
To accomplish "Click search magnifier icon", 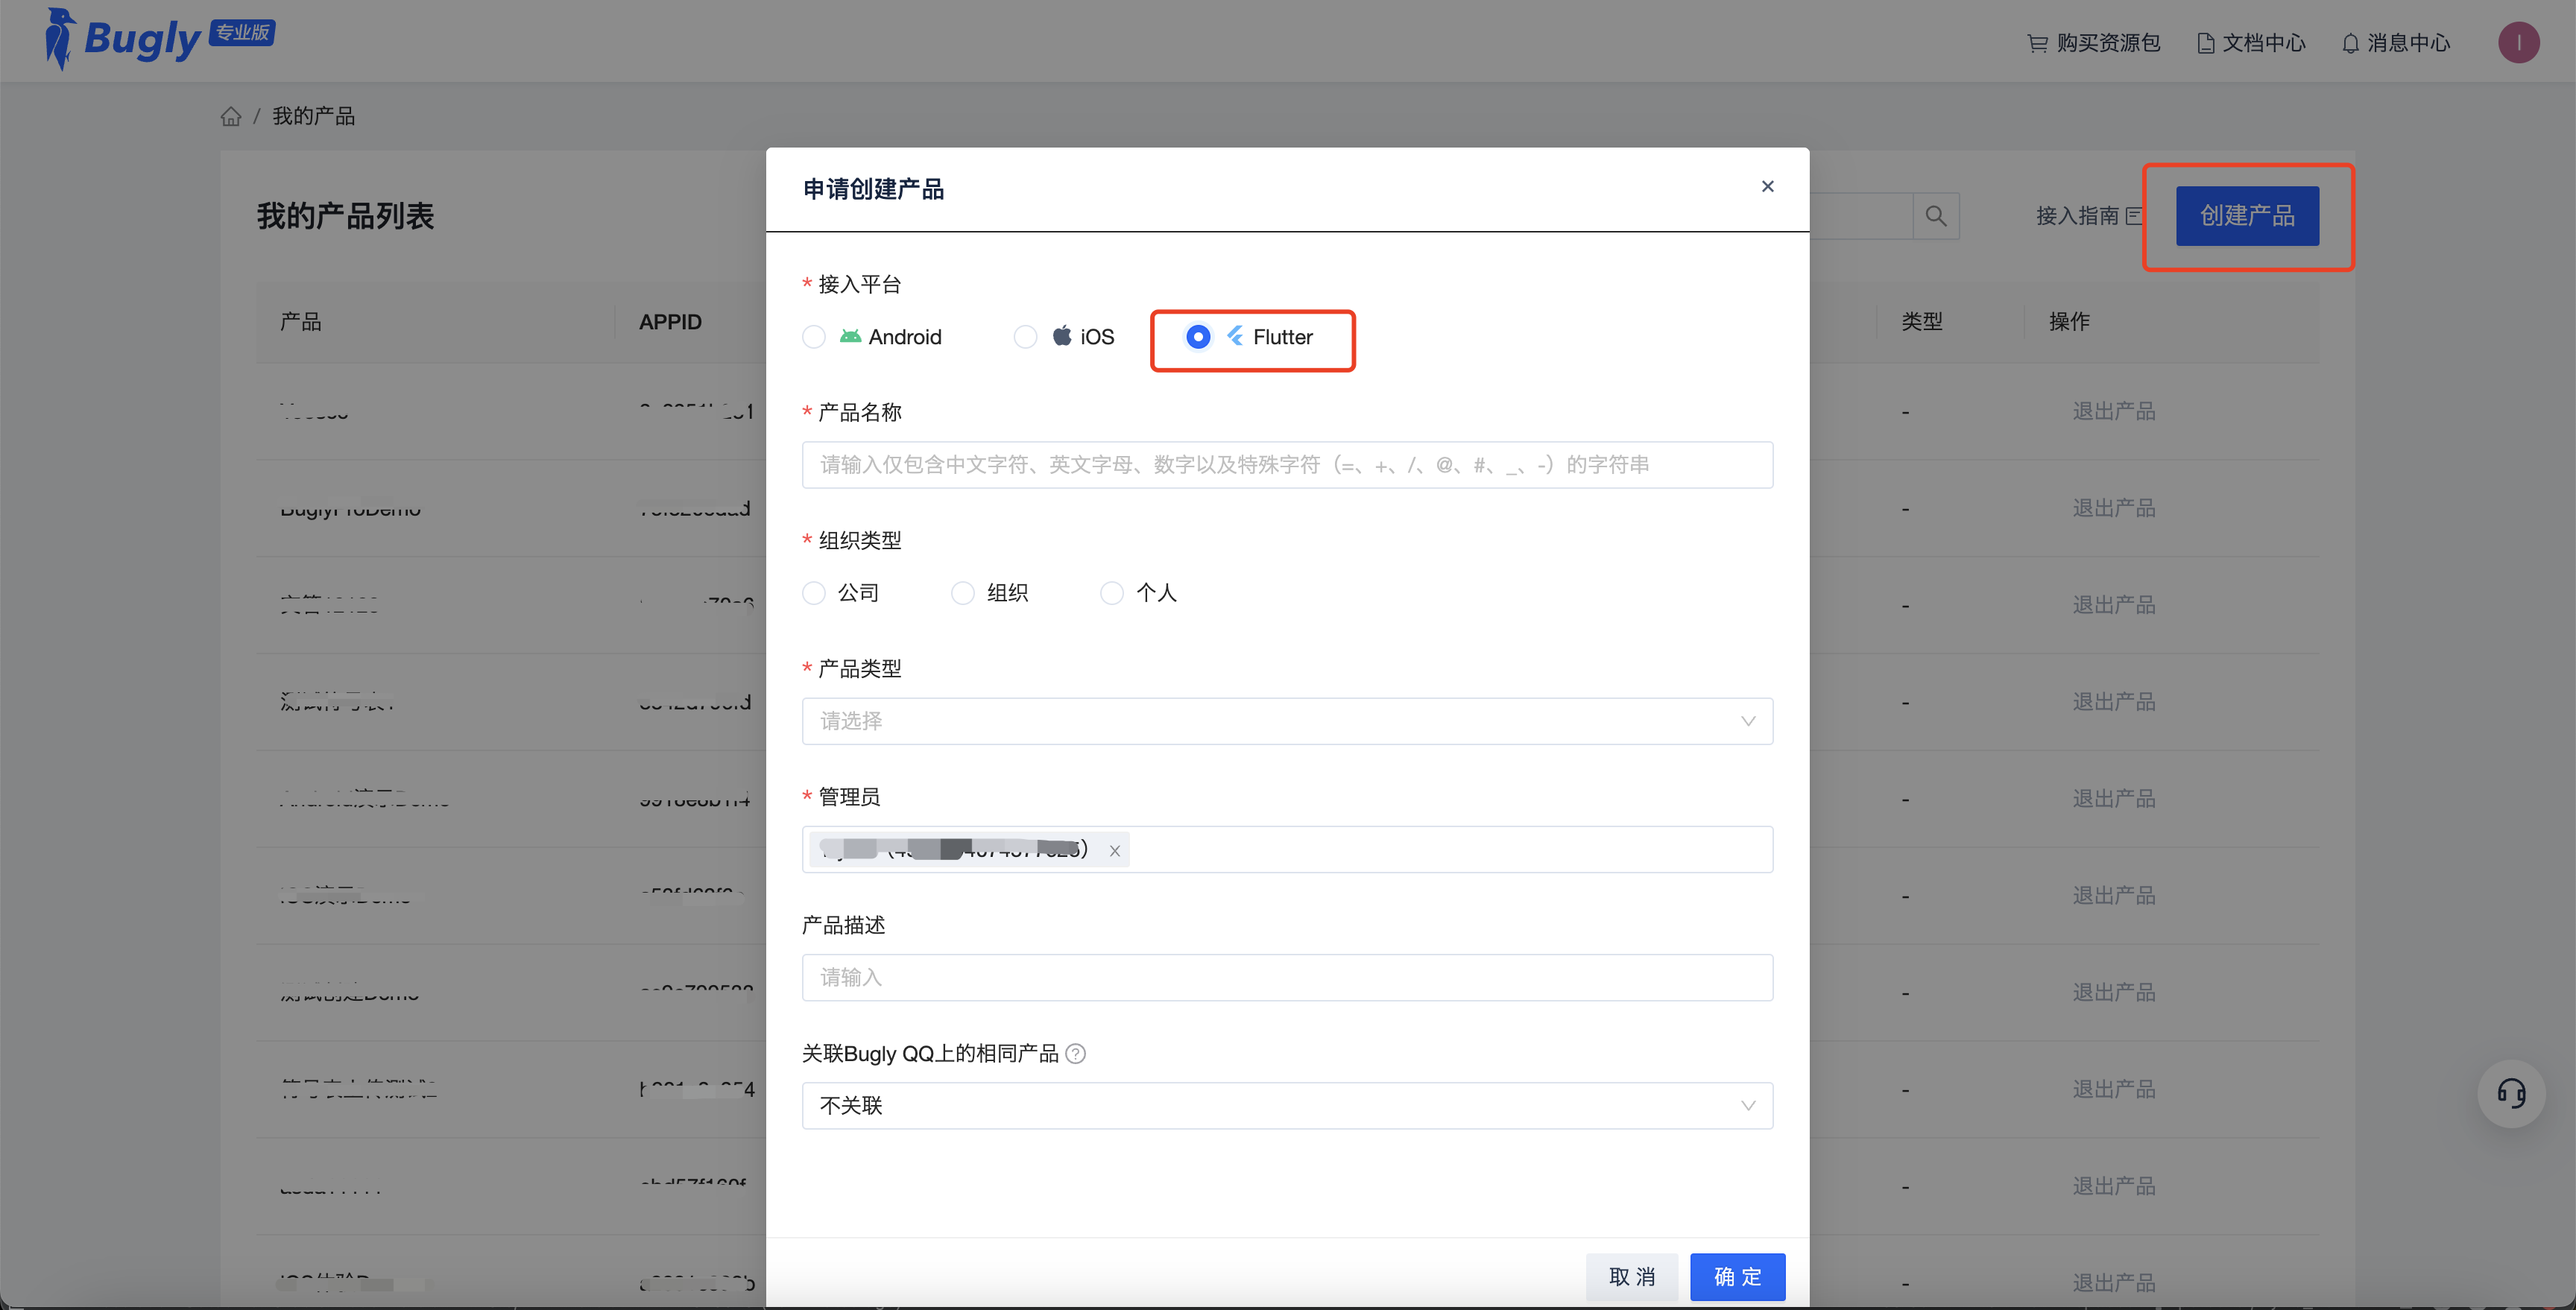I will (x=1936, y=216).
